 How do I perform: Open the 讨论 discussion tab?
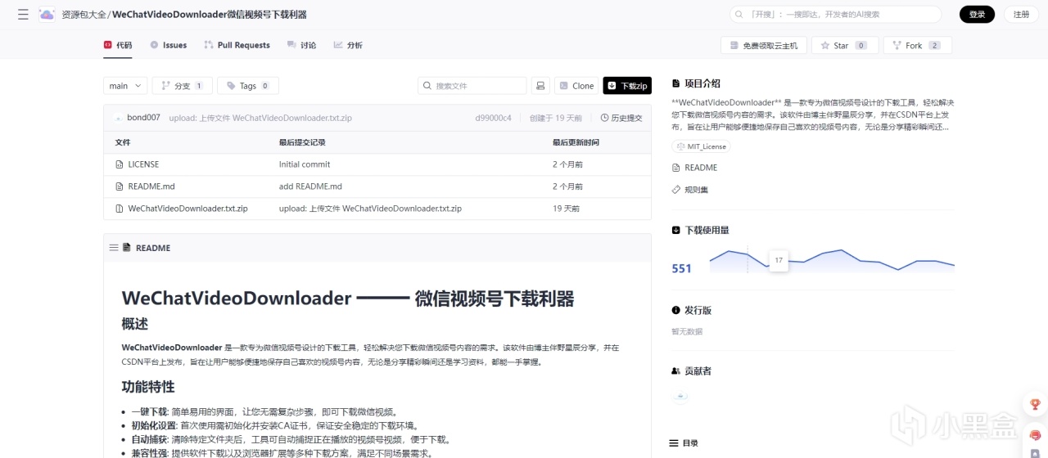pos(301,45)
